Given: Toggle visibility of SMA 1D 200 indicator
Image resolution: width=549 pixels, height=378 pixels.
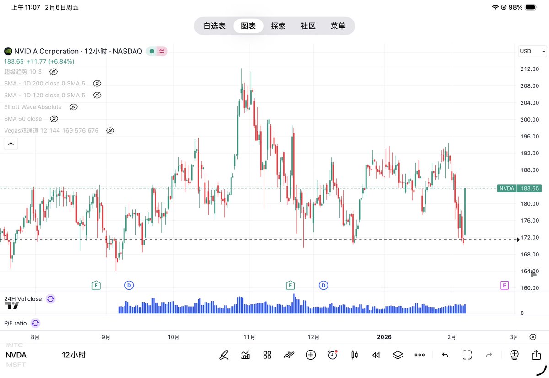Looking at the screenshot, I should (97, 83).
